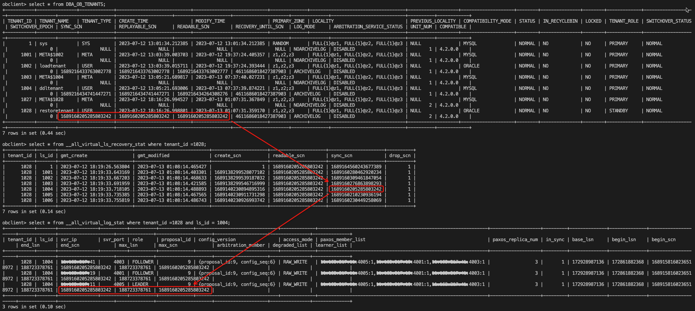Select the paxos_replica_num column header

pos(515,239)
